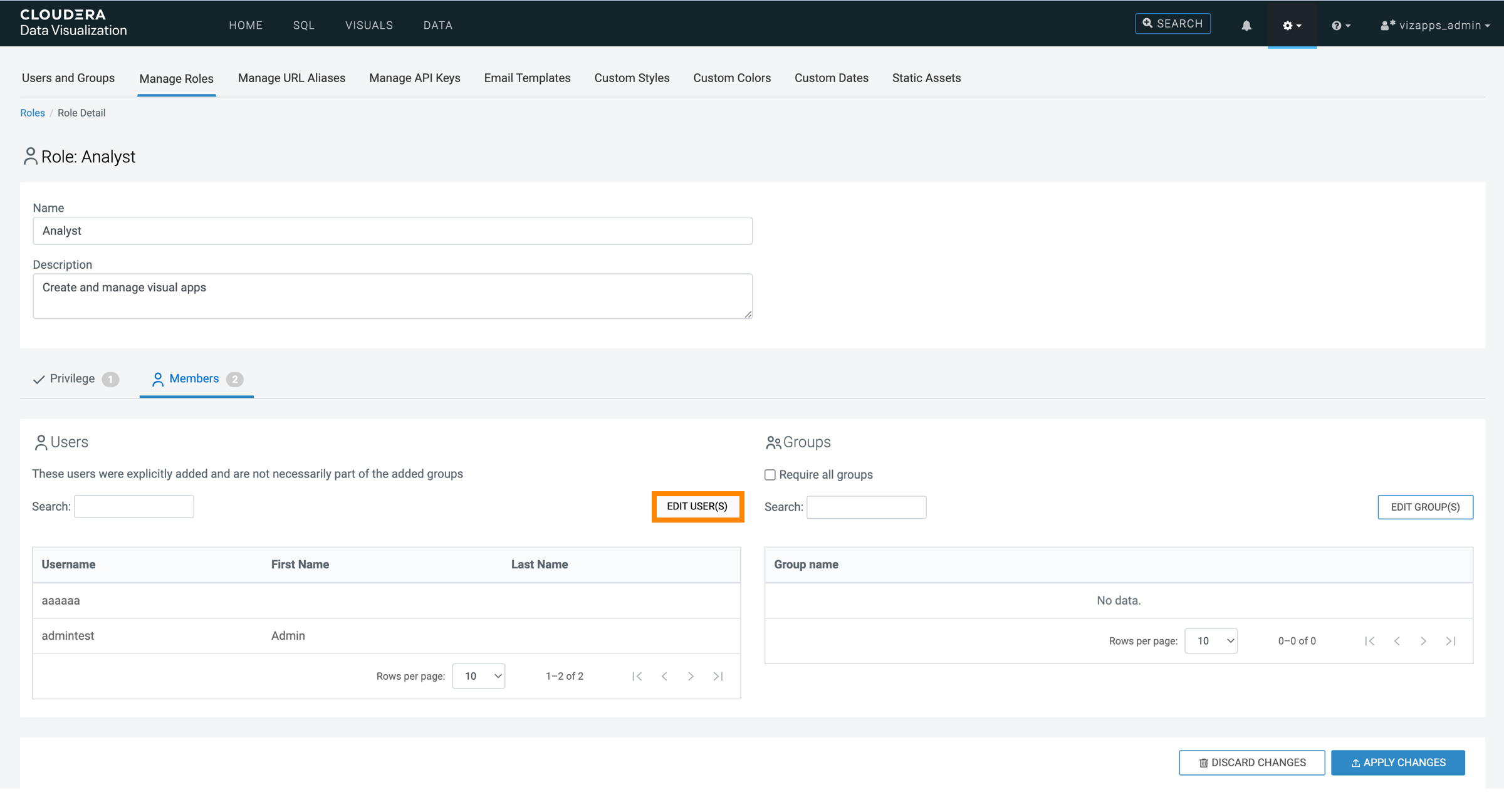Follow the Roles breadcrumb link
Viewport: 1504px width, 812px height.
tap(33, 113)
